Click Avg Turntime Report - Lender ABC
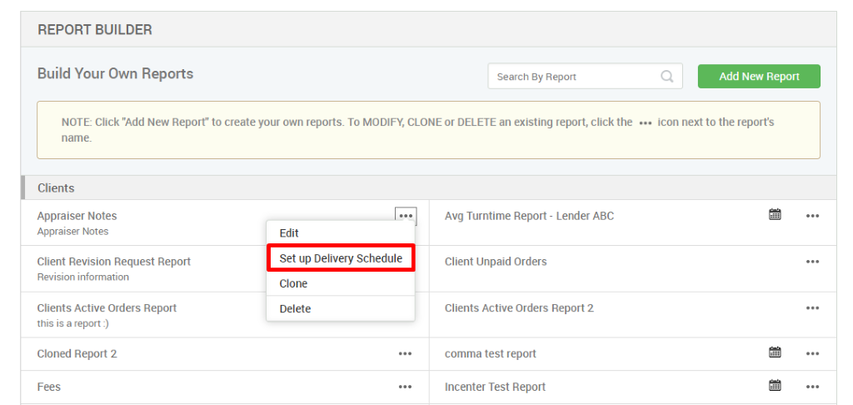The height and width of the screenshot is (405, 853). [529, 216]
